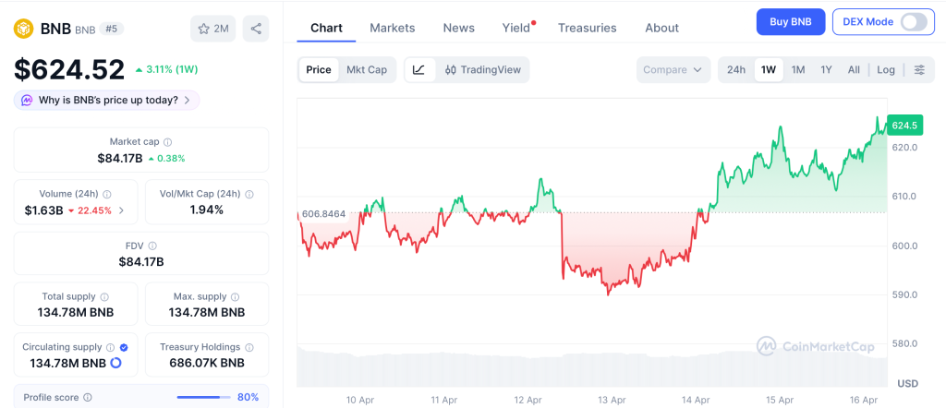Select the 24h time range

click(x=736, y=69)
